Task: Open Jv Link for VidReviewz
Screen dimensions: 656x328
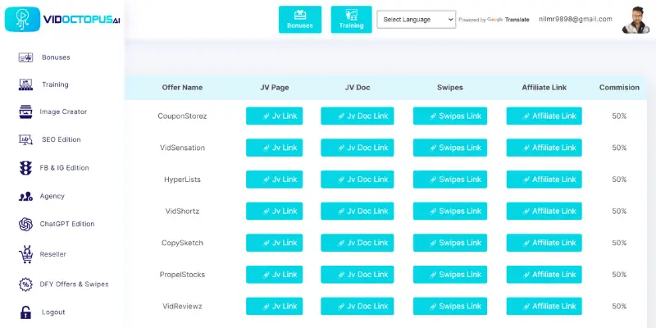Action: click(275, 306)
